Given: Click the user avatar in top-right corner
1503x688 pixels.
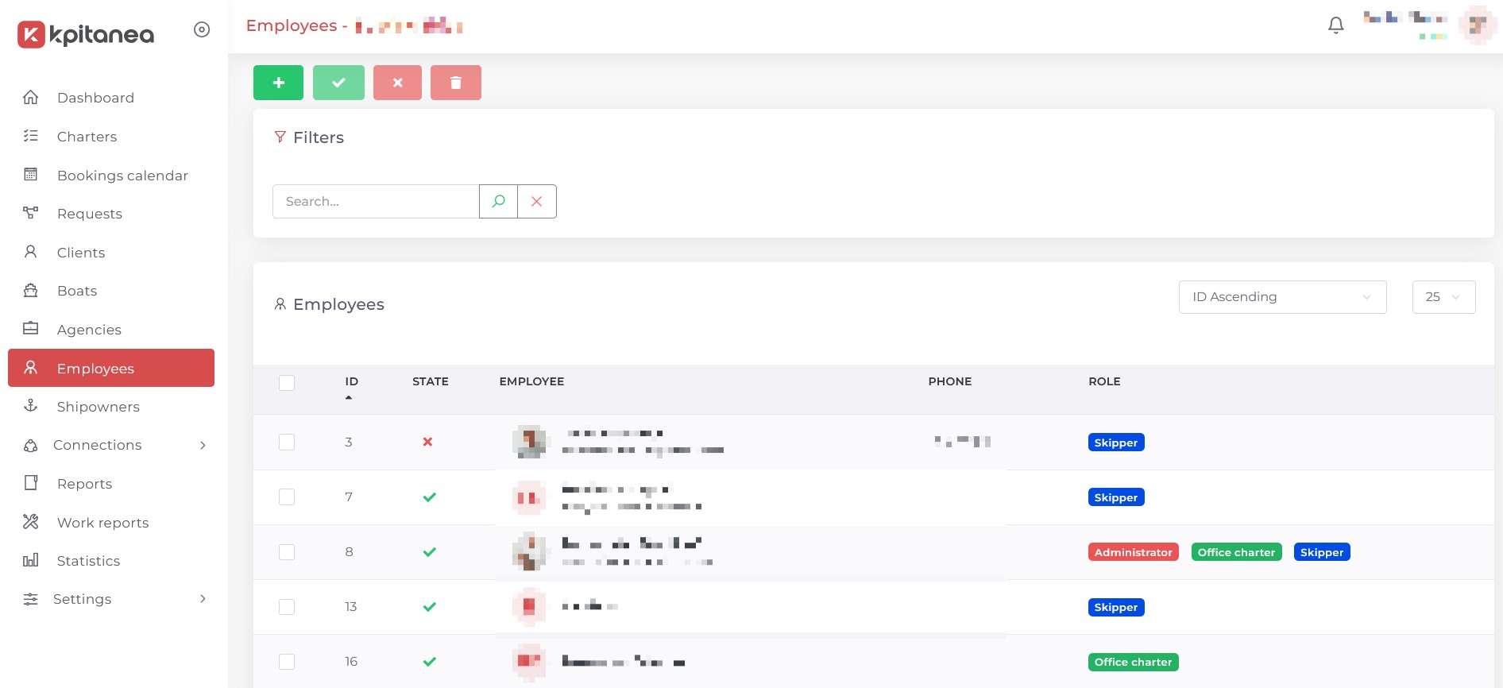Looking at the screenshot, I should click(x=1478, y=25).
